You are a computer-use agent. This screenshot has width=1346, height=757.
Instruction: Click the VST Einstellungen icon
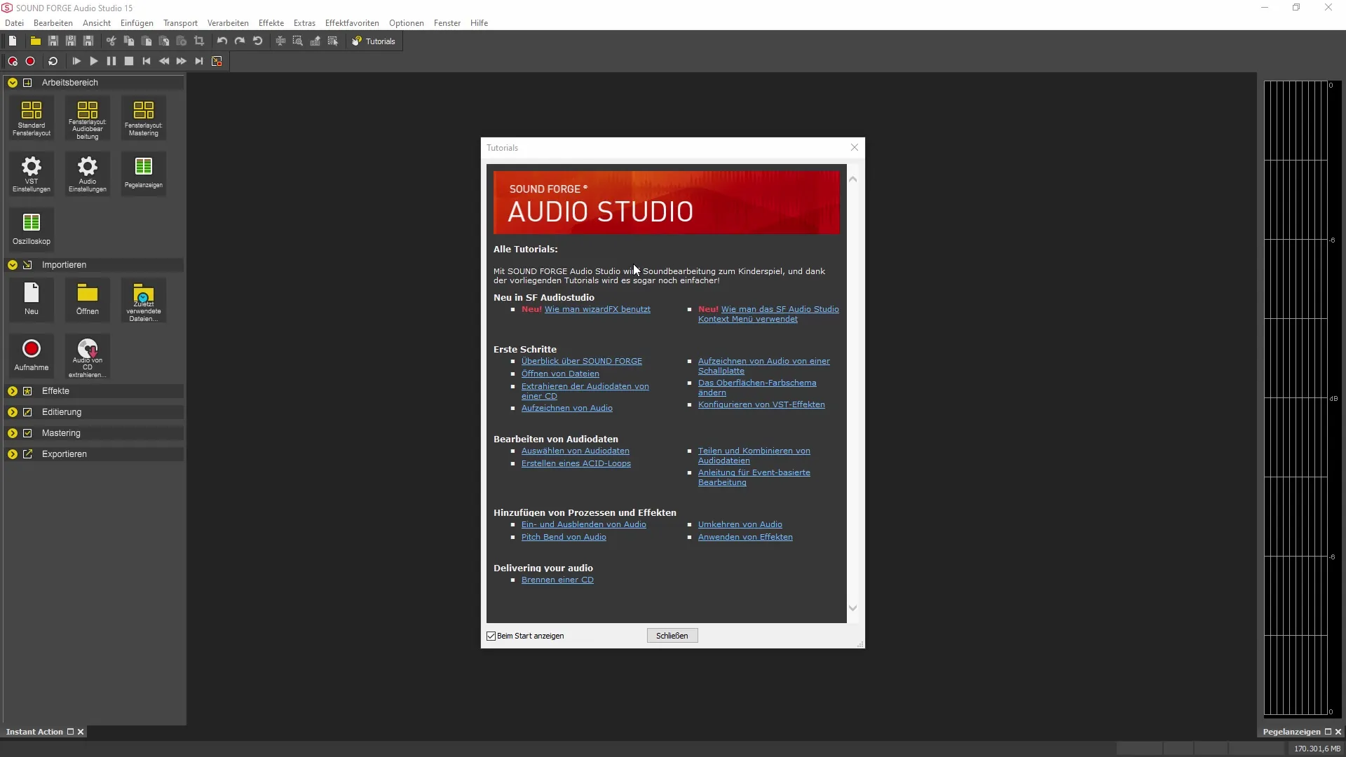tap(32, 172)
